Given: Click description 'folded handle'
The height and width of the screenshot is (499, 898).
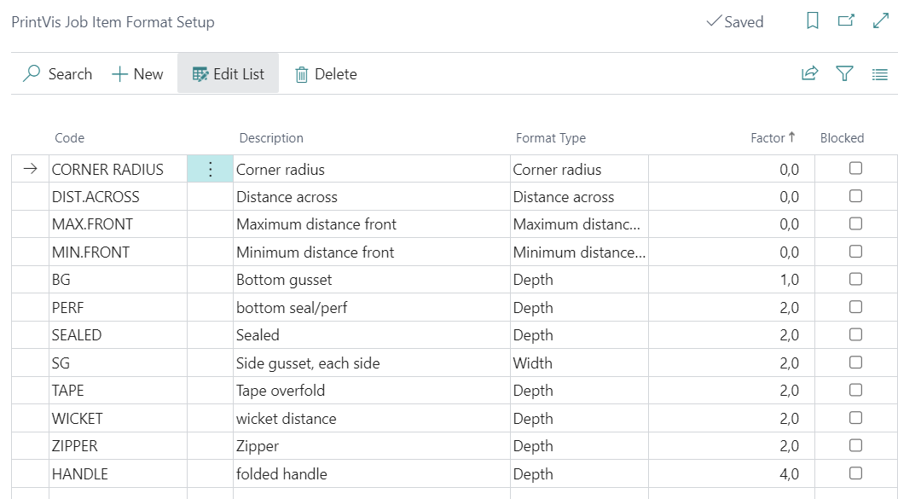Looking at the screenshot, I should pyautogui.click(x=281, y=473).
